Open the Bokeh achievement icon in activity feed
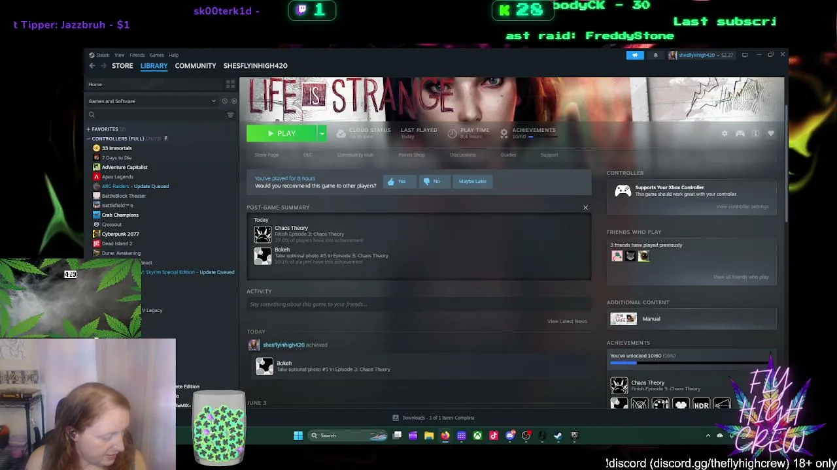 click(264, 366)
